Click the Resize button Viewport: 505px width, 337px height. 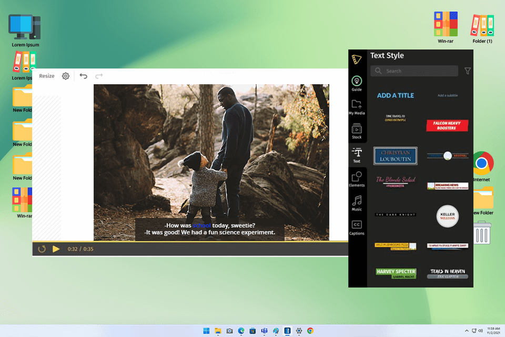pos(46,76)
